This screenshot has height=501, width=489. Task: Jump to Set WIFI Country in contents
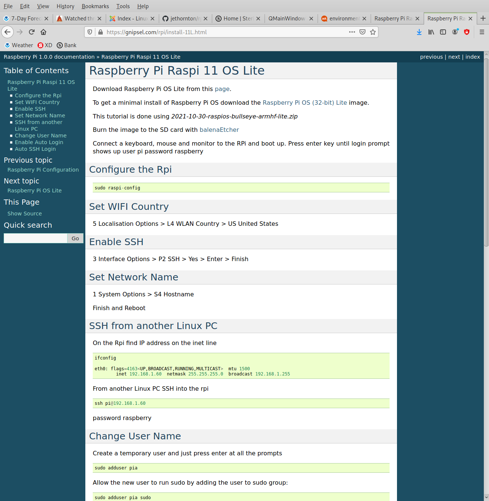(37, 102)
